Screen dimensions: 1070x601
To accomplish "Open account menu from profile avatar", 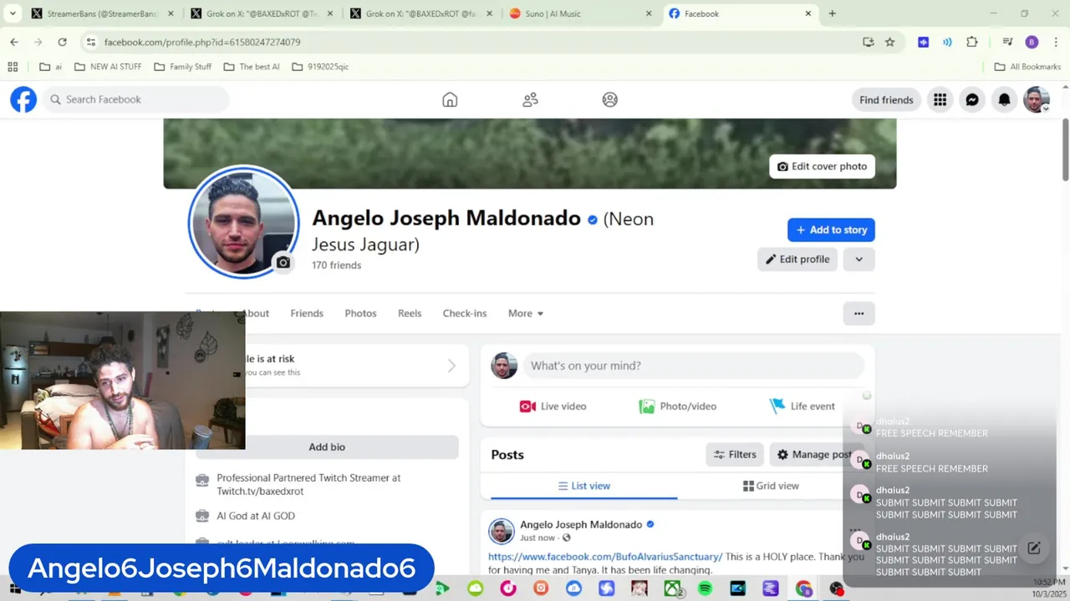I will 1037,99.
